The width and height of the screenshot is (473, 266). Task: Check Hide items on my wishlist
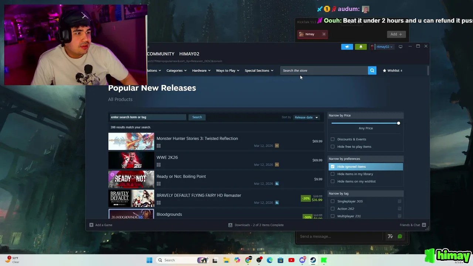pos(333,181)
